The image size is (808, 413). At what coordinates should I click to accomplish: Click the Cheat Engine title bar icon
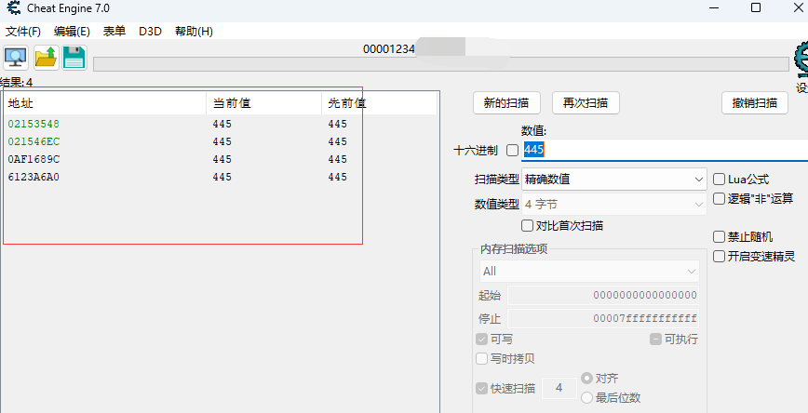(x=13, y=7)
